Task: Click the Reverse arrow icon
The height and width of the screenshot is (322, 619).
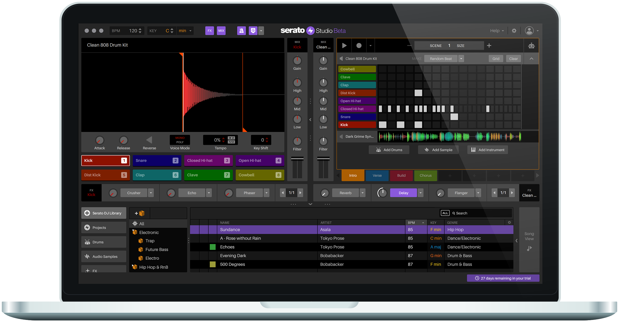Action: (x=149, y=140)
